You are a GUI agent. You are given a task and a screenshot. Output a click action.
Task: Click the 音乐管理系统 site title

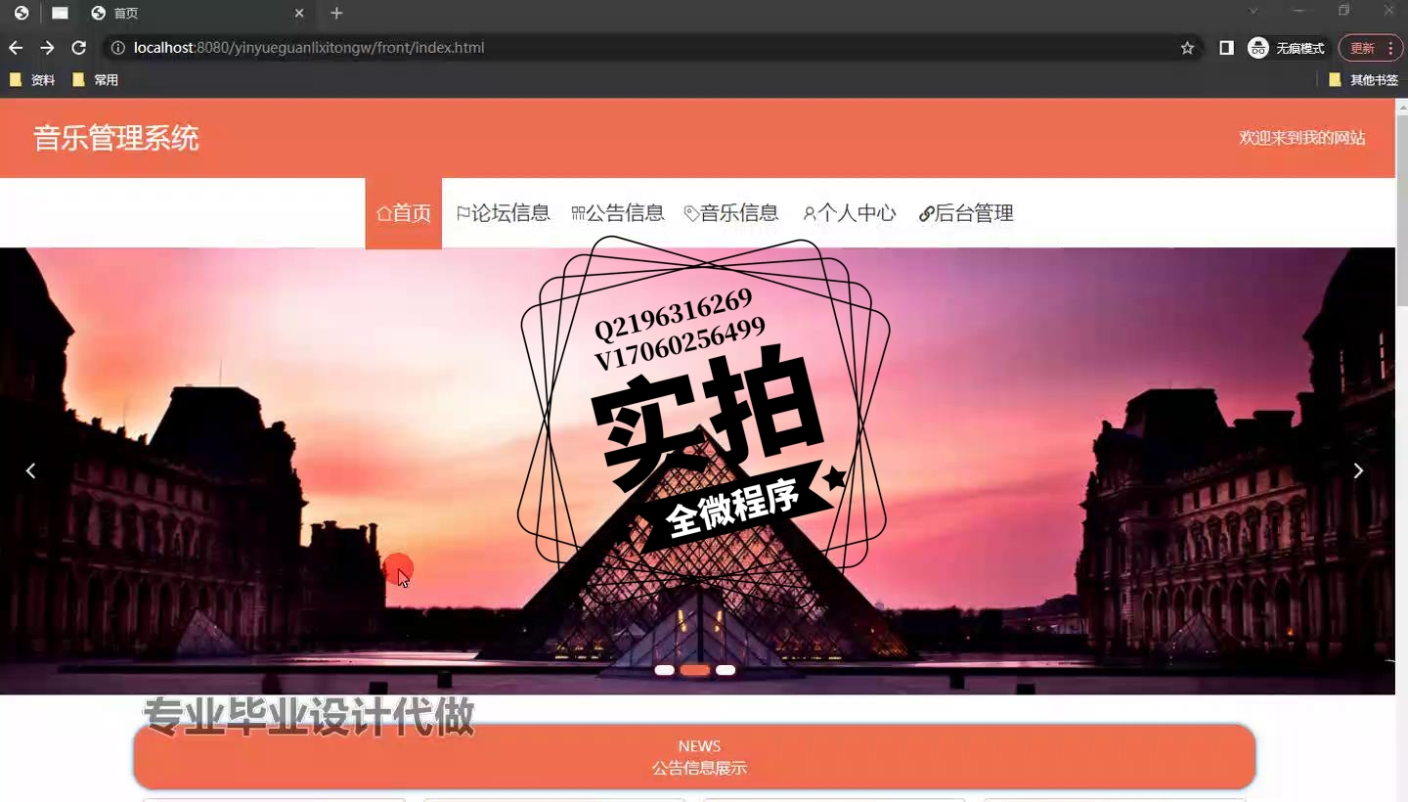coord(116,138)
